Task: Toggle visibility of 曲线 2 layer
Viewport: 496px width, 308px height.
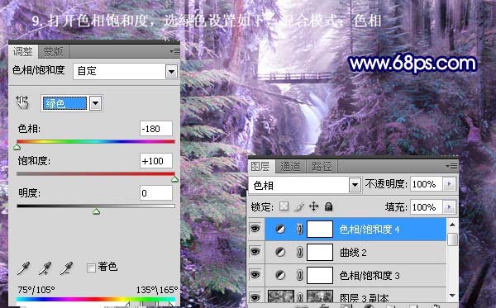Action: [x=255, y=252]
